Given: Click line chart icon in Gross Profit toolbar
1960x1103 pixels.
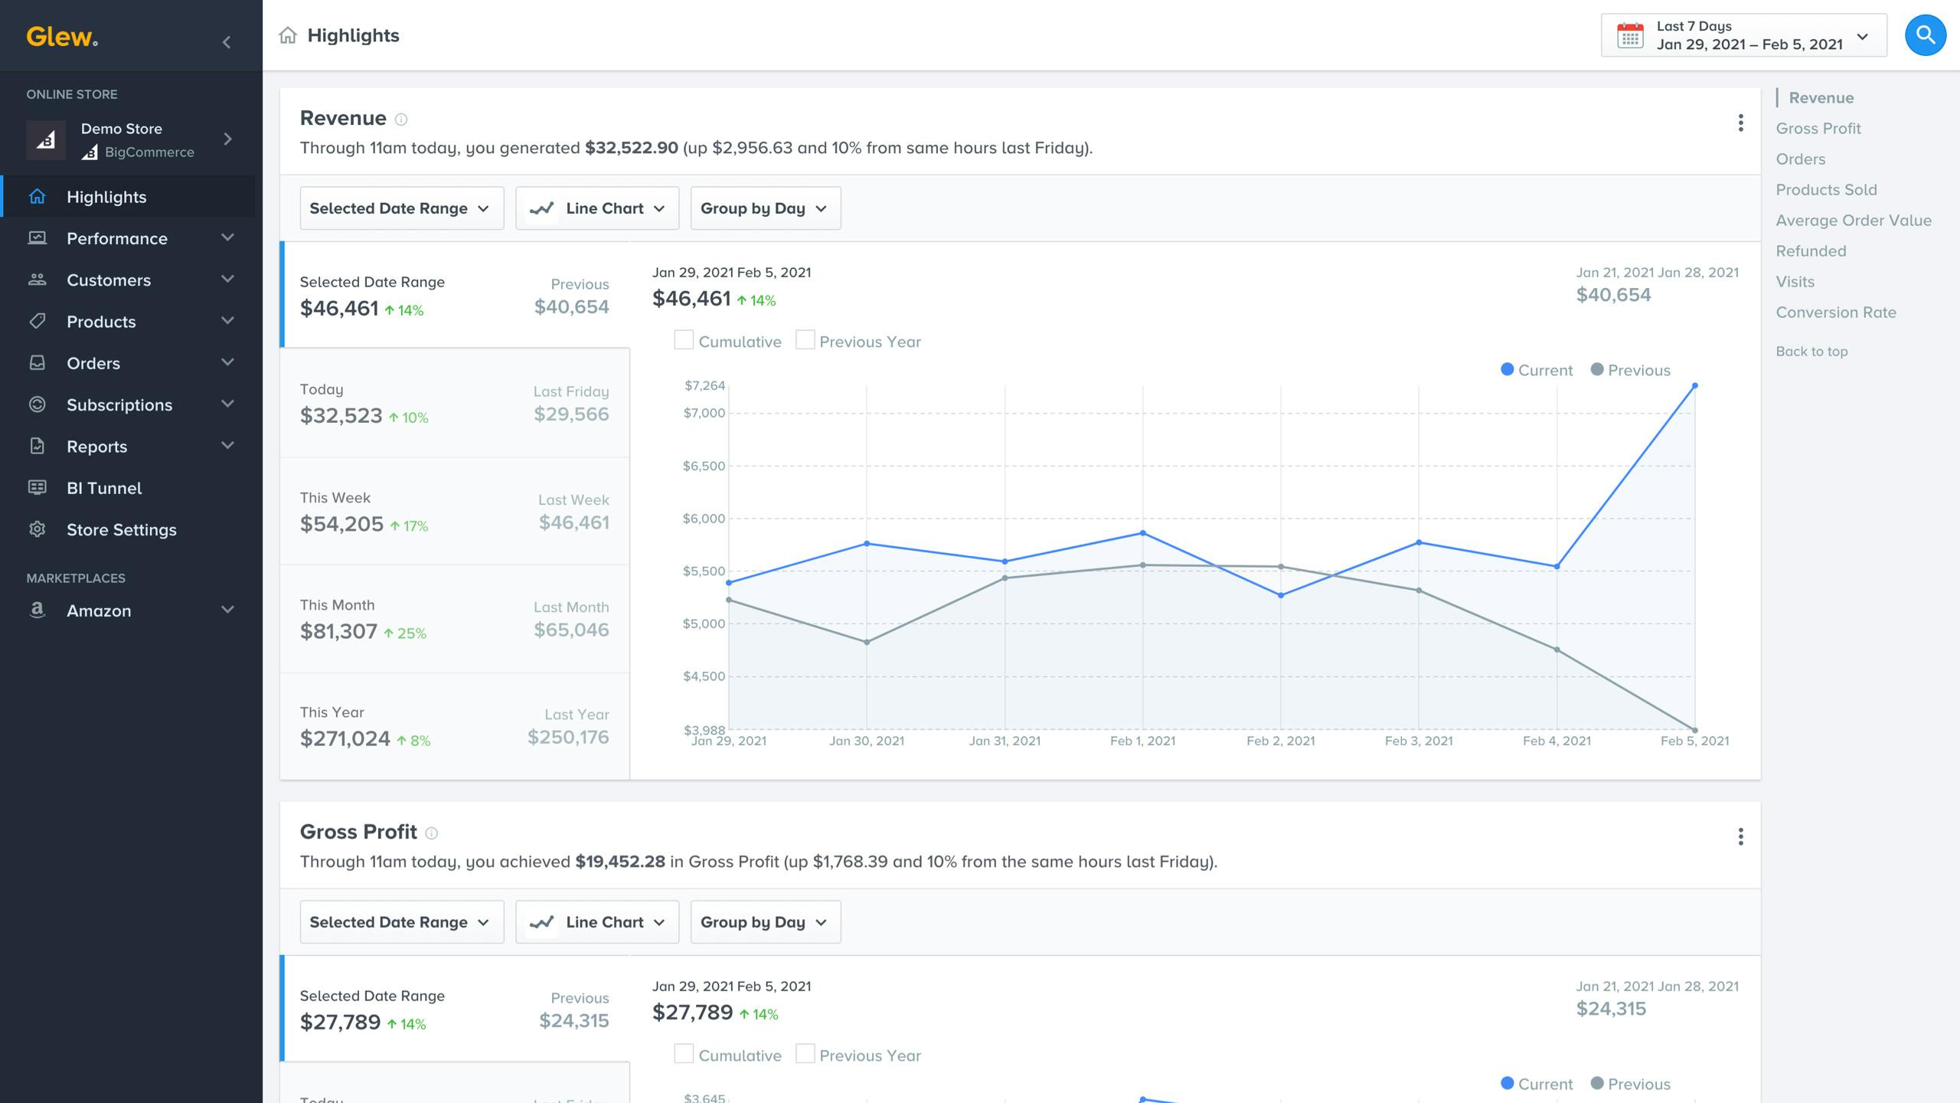Looking at the screenshot, I should [x=541, y=922].
